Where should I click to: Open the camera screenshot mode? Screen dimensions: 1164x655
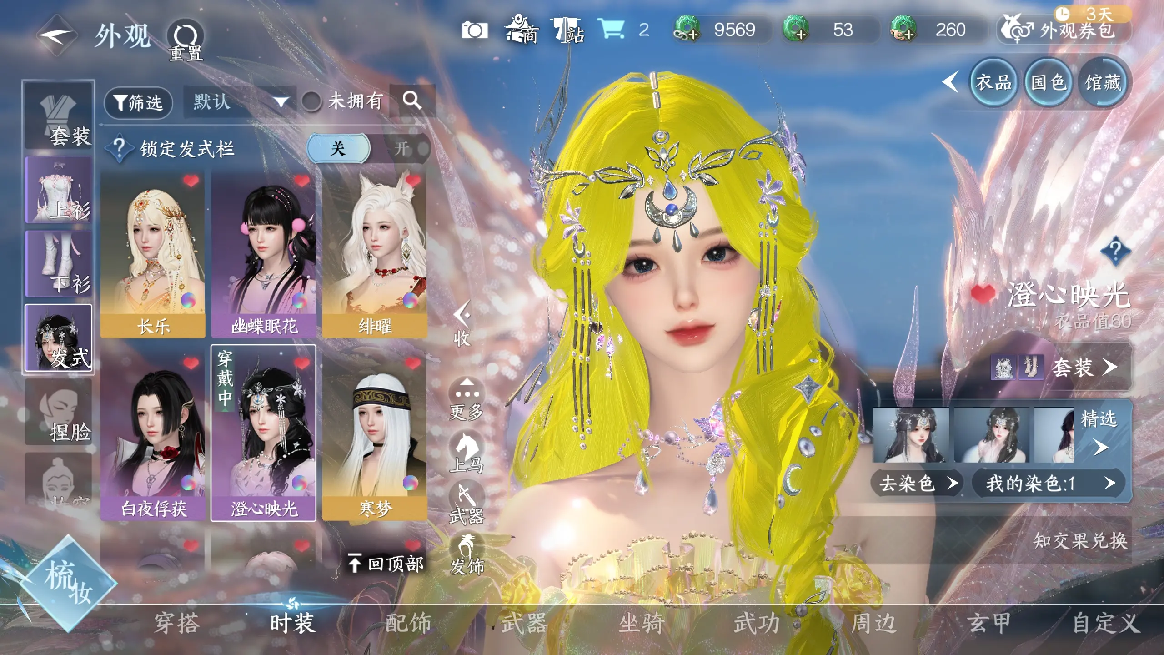pyautogui.click(x=475, y=30)
